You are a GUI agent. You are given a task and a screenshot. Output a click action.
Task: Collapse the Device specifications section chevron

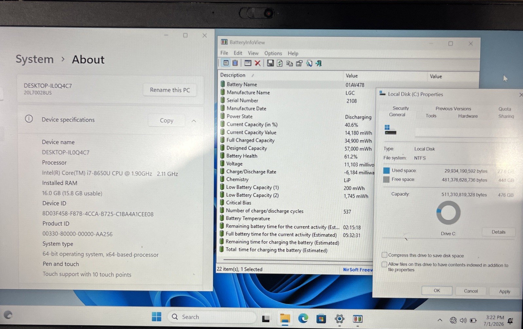click(194, 121)
